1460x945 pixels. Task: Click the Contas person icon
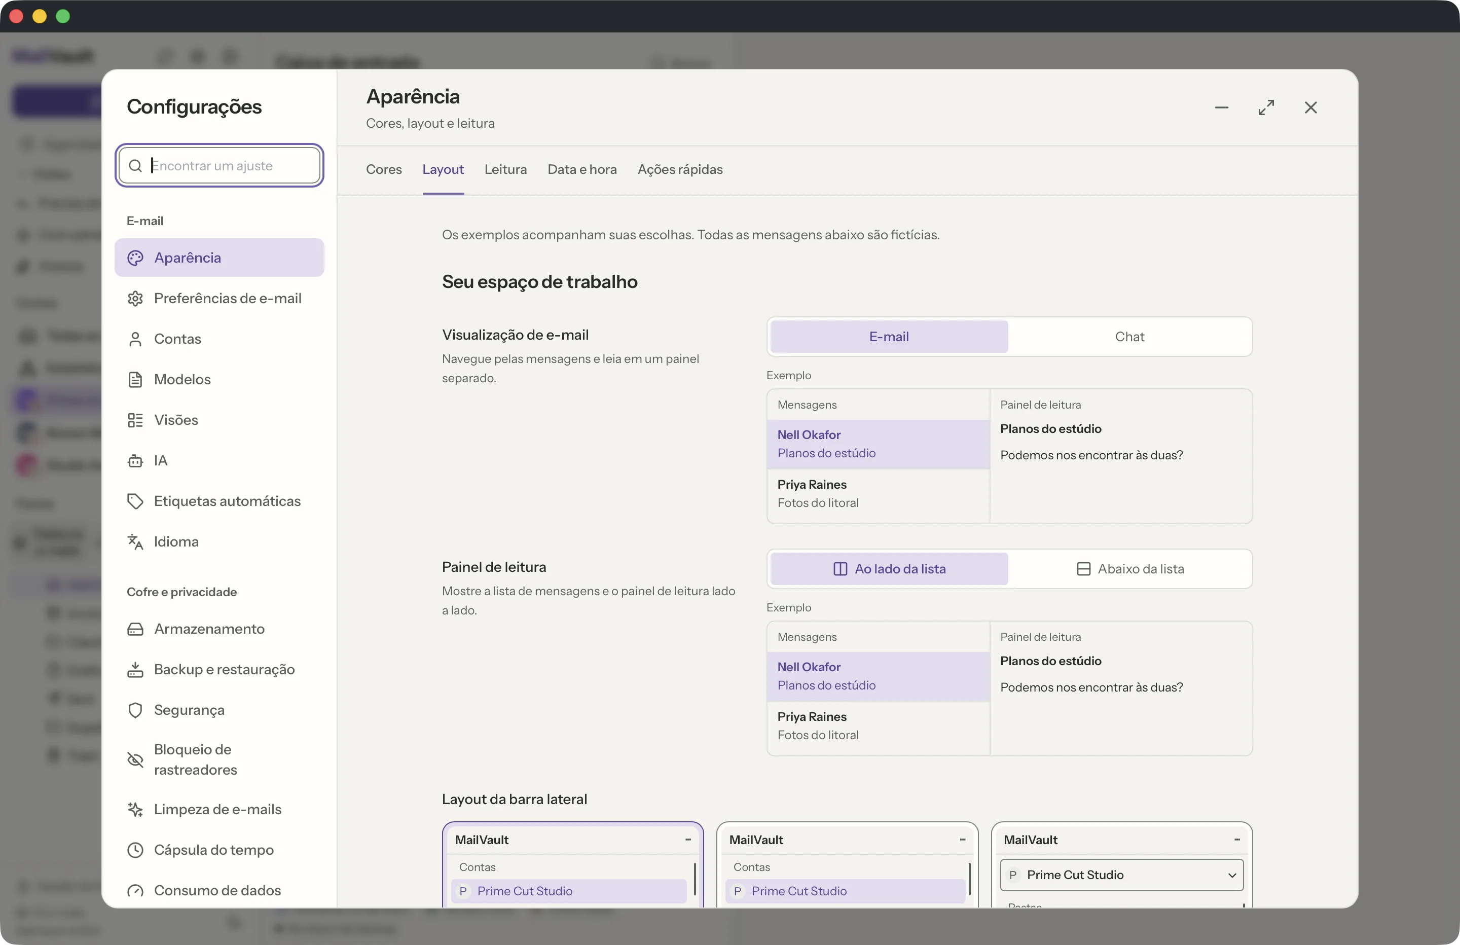135,339
